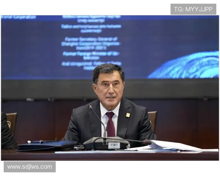Screen dimensions: 220x176
Task: Click the TG: MYYJJPP label
Action: click(x=193, y=9)
